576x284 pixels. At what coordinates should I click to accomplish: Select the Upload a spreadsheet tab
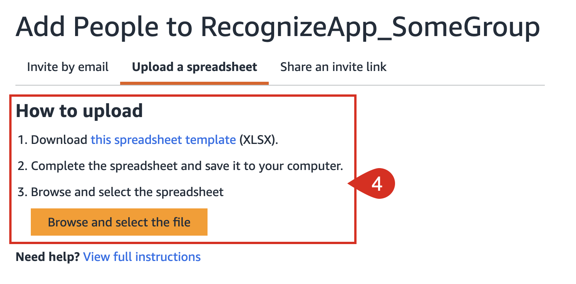click(x=194, y=67)
